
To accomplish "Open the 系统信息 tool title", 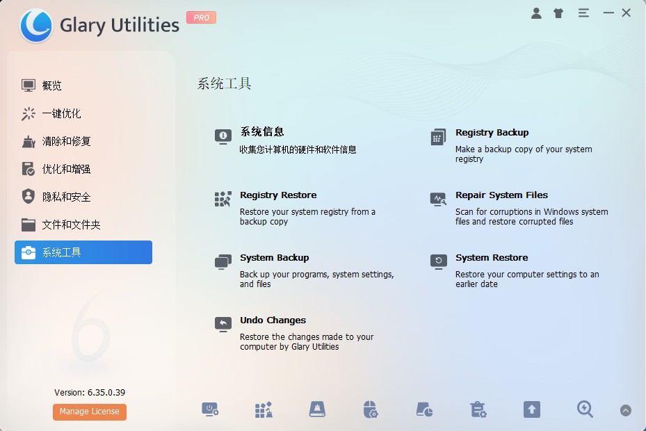I will click(x=262, y=132).
